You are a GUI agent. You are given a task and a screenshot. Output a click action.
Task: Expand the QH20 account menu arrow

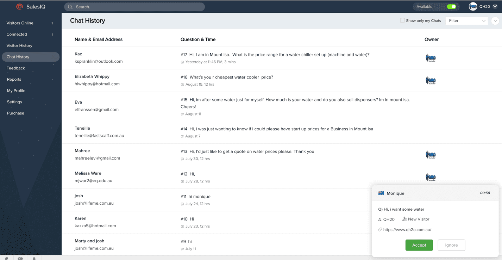[495, 6]
